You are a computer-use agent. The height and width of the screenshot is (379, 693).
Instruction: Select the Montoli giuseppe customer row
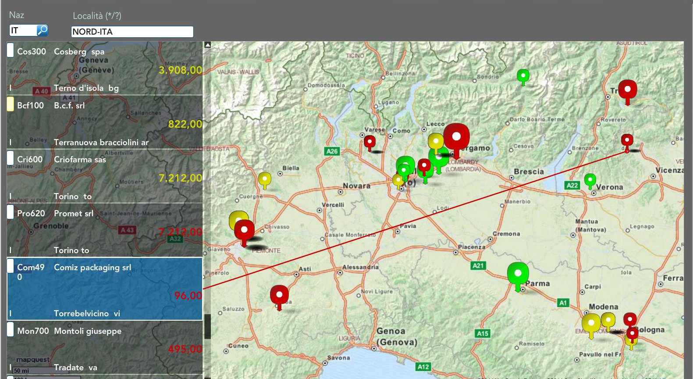[x=105, y=348]
